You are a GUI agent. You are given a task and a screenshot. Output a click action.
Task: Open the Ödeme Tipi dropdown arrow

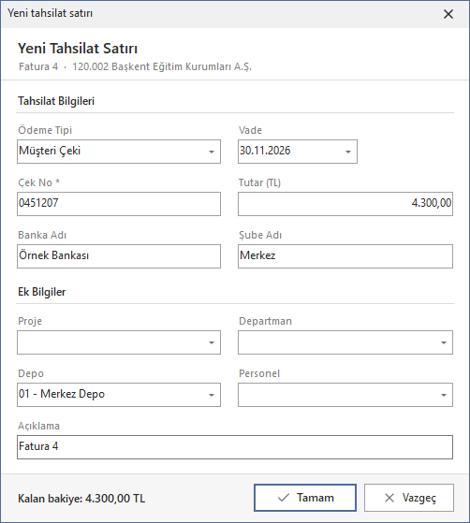pos(212,152)
